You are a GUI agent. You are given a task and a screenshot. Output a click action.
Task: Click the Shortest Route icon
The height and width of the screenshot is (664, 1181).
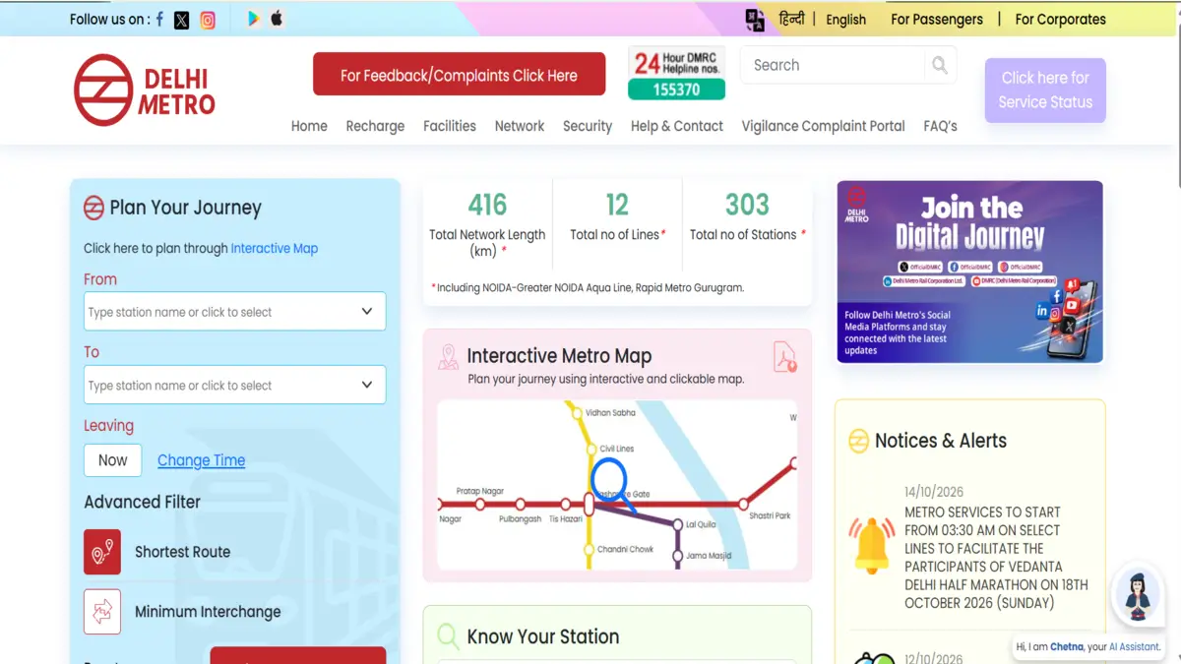(102, 552)
